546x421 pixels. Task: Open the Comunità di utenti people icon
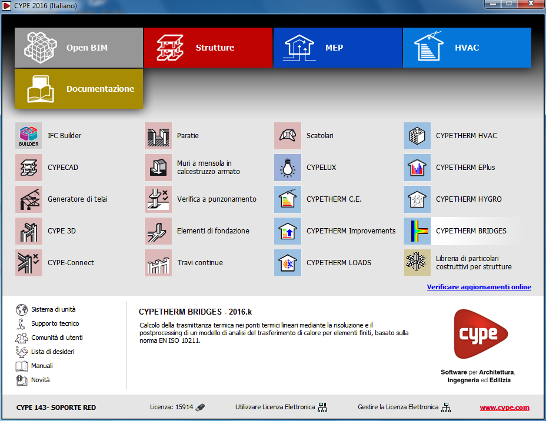tap(22, 338)
